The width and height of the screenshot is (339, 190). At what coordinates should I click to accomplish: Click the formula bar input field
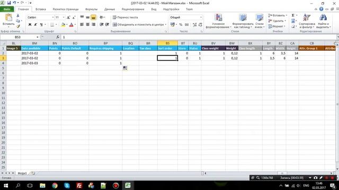point(199,37)
